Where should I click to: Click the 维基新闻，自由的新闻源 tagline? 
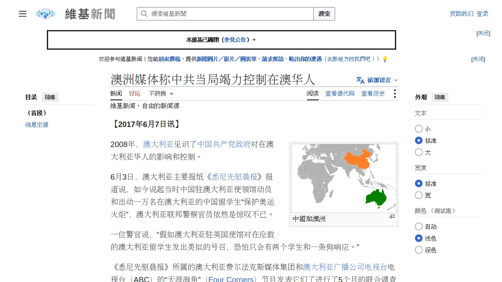[145, 106]
